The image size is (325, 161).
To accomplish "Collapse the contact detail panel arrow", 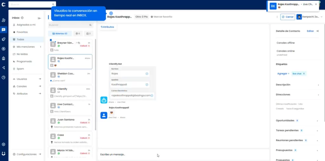I will [x=317, y=31].
